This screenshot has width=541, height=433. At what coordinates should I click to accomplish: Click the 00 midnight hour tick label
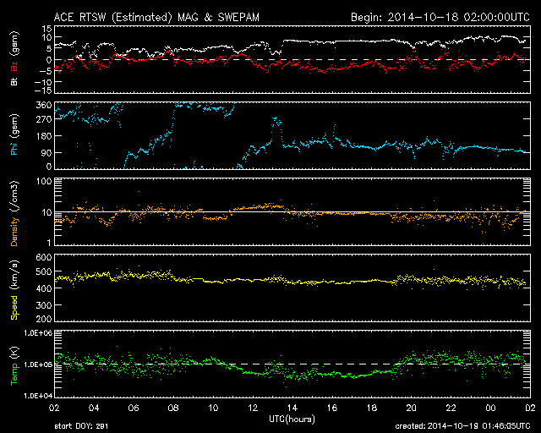point(490,408)
